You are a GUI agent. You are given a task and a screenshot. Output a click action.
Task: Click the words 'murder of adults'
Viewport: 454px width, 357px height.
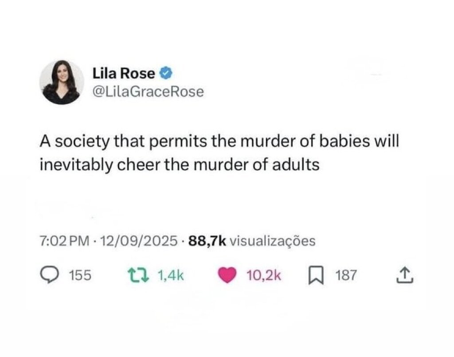point(256,165)
